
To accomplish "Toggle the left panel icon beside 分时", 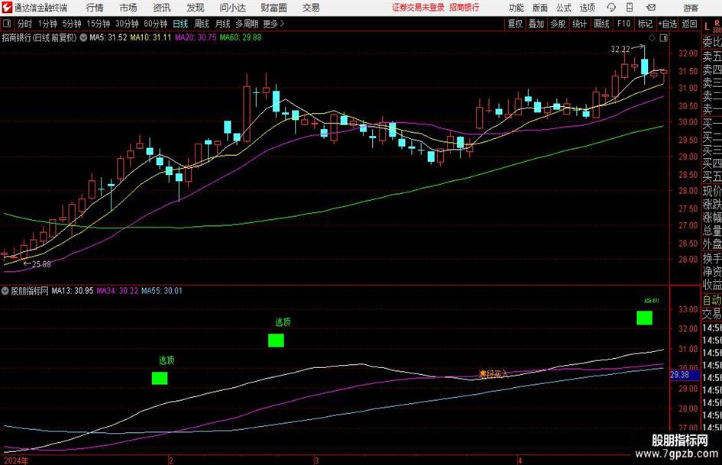I will click(x=6, y=24).
